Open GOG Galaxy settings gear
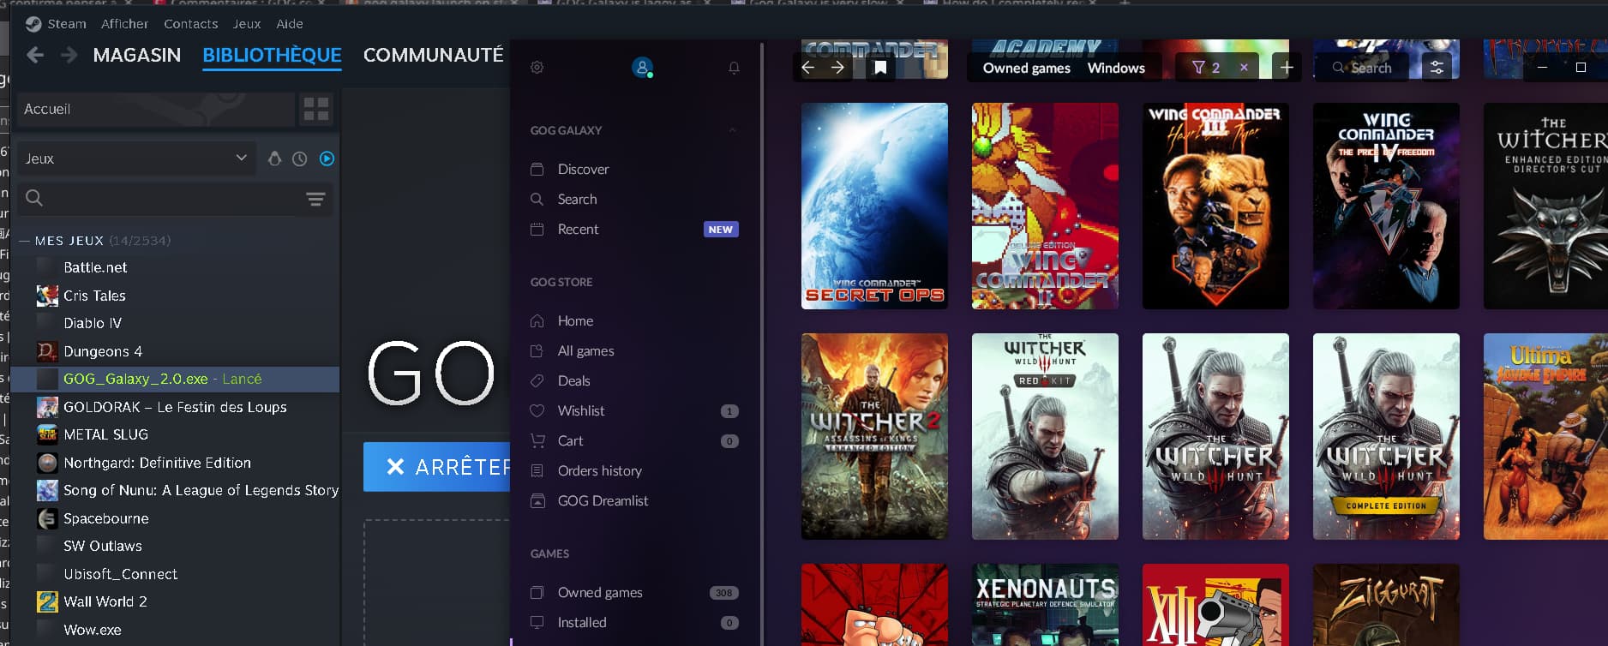Viewport: 1608px width, 646px height. pos(537,68)
